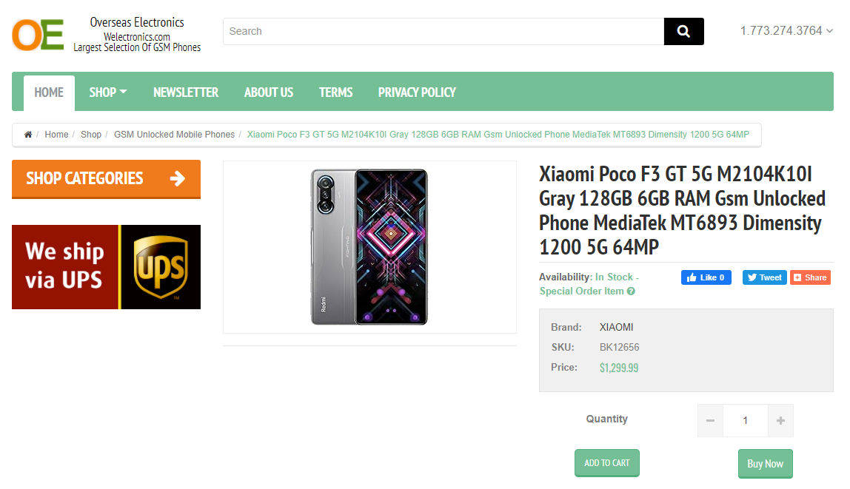Image resolution: width=850 pixels, height=489 pixels.
Task: Click the search magnifier icon
Action: [x=683, y=31]
